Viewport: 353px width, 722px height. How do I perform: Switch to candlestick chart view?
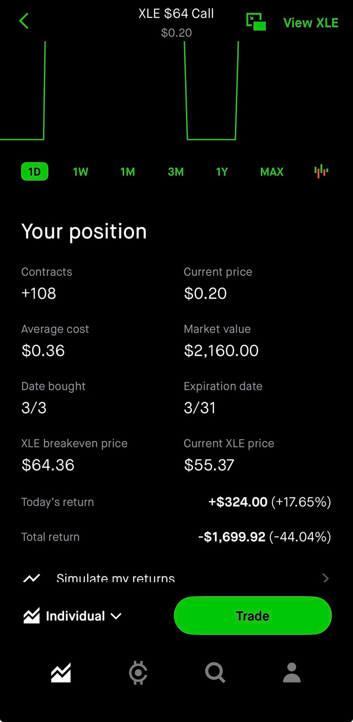[321, 171]
